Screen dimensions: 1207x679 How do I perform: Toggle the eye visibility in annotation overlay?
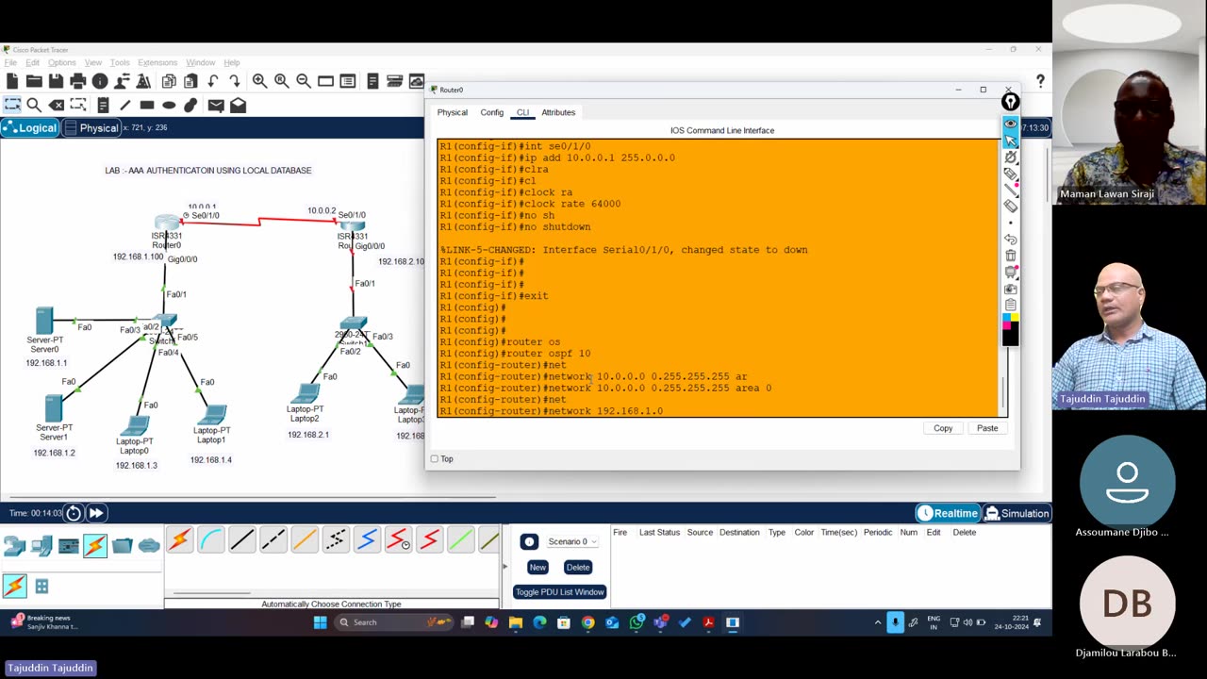point(1010,124)
